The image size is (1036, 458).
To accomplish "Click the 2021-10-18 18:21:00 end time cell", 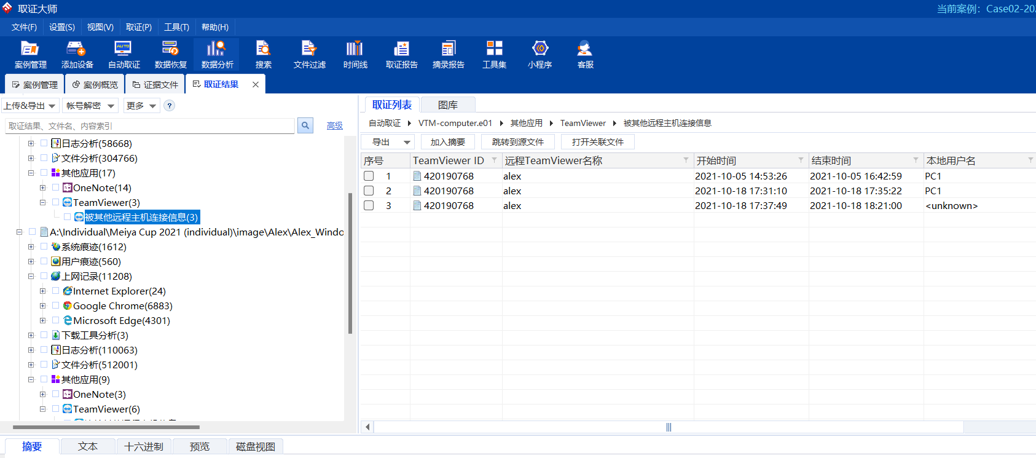I will [x=856, y=205].
